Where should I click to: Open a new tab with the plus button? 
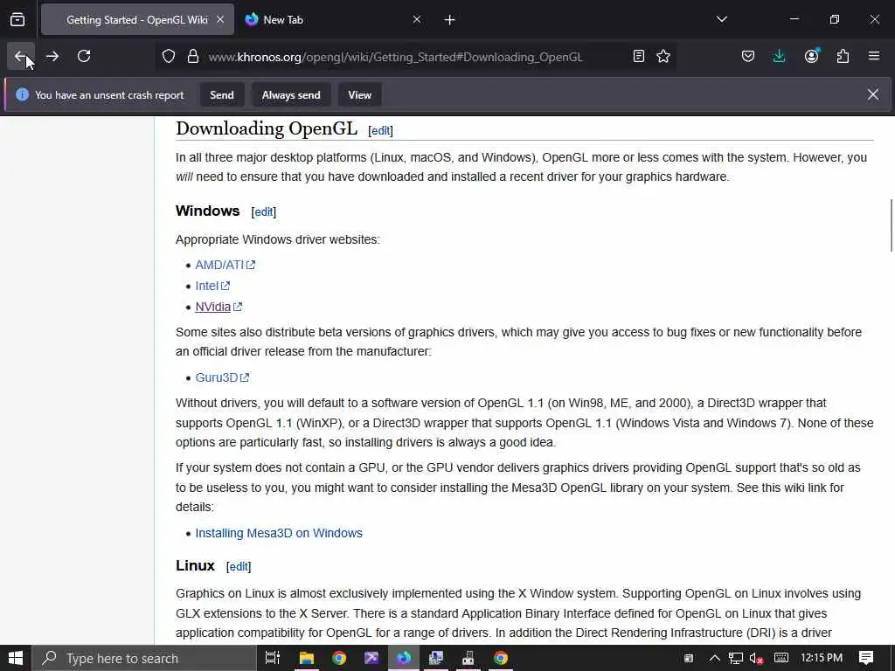click(x=450, y=20)
